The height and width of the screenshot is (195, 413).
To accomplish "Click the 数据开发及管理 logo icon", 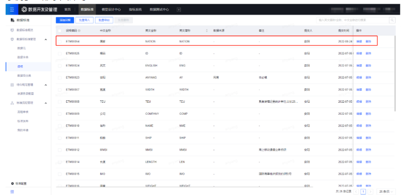I will point(24,9).
